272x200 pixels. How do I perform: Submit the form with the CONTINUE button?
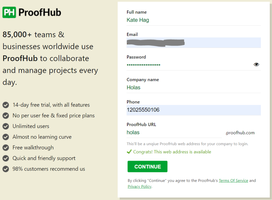coord(147,166)
